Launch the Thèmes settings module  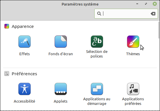click(x=133, y=42)
